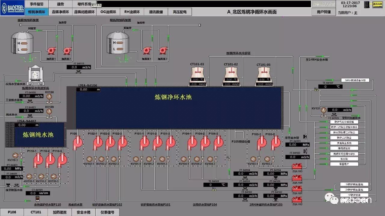
Task: Select pump P104-3 icon
Action: [x=218, y=143]
